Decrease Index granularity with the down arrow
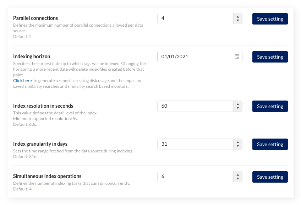The image size is (301, 205). 237,146
